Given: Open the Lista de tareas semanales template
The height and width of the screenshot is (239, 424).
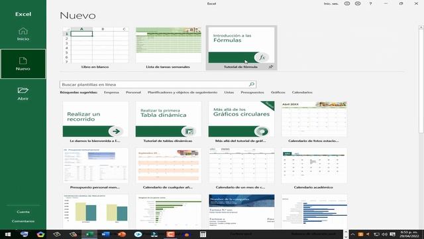Looking at the screenshot, I should [x=168, y=48].
